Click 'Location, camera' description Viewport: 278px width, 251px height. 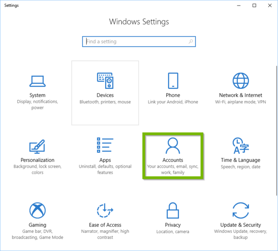pyautogui.click(x=173, y=232)
